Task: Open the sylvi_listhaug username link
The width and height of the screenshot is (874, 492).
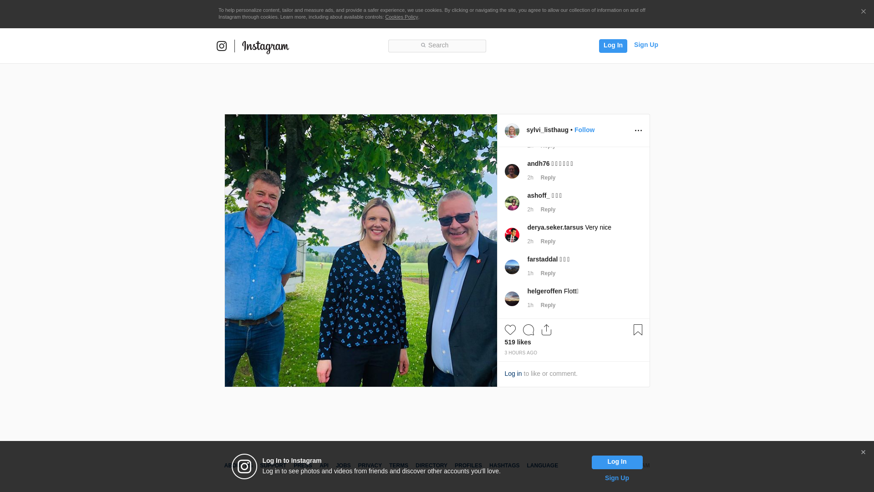Action: [547, 130]
